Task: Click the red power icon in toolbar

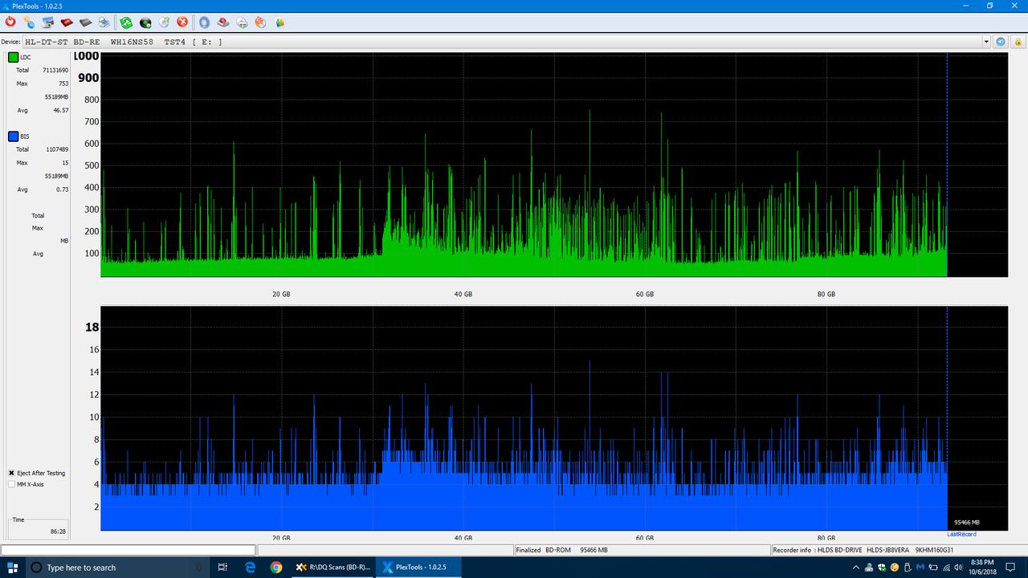Action: 10,22
